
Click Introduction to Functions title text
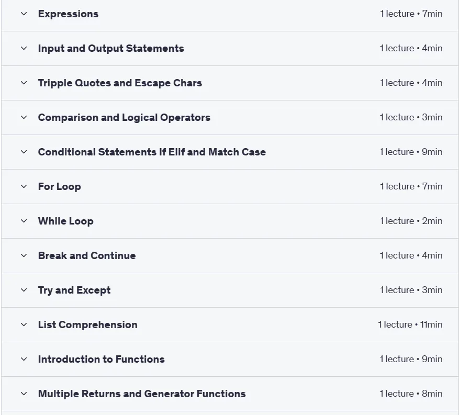pyautogui.click(x=101, y=360)
